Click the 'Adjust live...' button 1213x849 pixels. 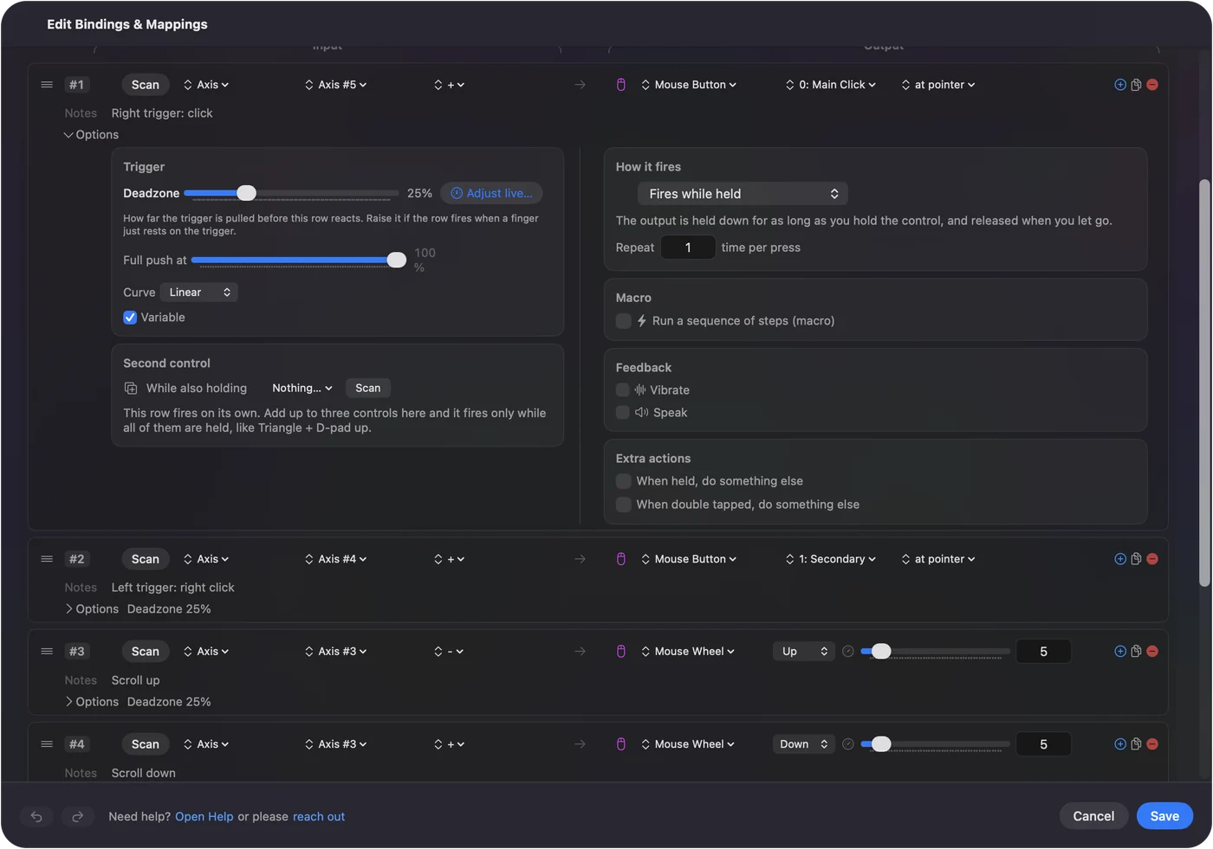pyautogui.click(x=491, y=193)
